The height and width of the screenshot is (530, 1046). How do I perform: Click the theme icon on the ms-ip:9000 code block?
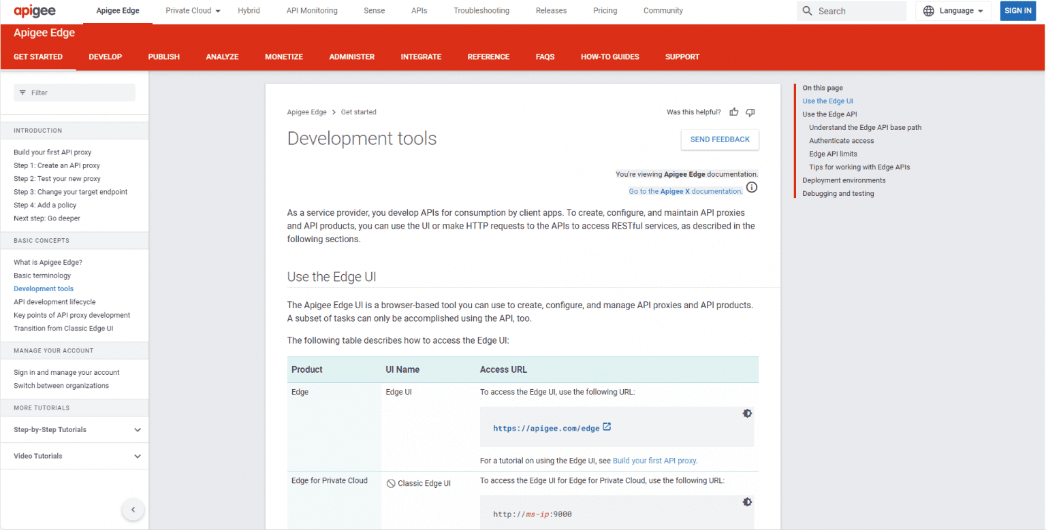click(x=747, y=501)
